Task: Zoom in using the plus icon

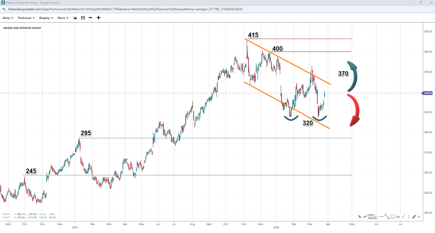Action: (99, 18)
